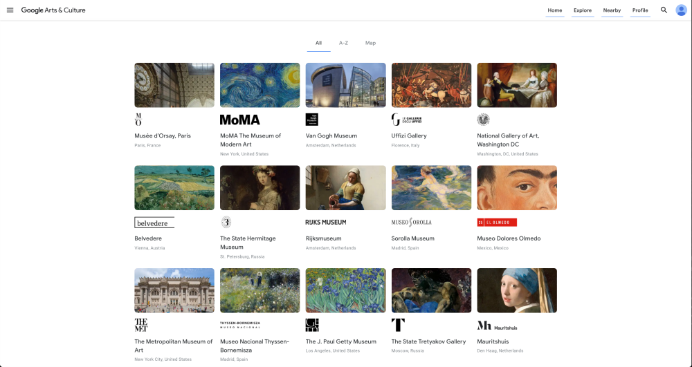Open the Belvedere wheat field thumbnail

(x=174, y=188)
